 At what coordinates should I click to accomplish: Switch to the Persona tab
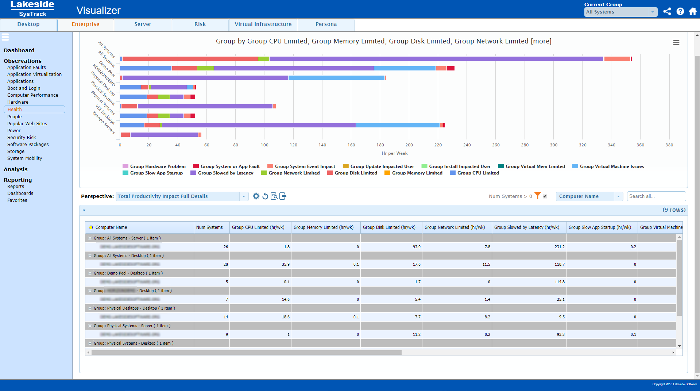(326, 24)
